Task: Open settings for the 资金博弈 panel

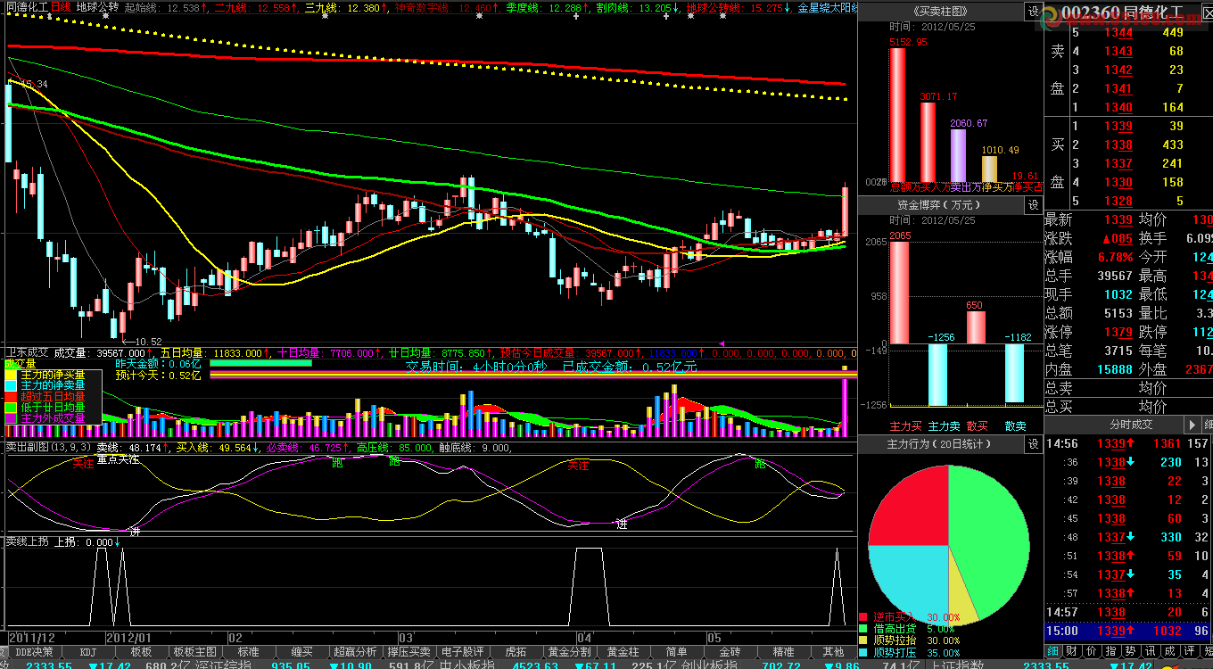Action: 1033,204
